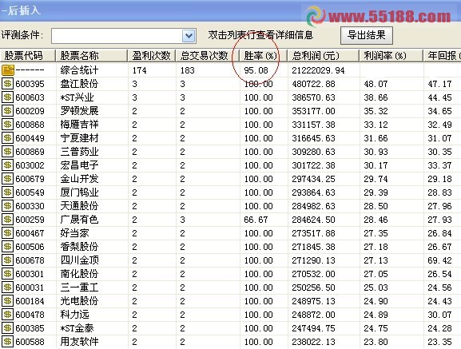Select the 三一重工 row
The width and height of the screenshot is (461, 349).
(230, 288)
